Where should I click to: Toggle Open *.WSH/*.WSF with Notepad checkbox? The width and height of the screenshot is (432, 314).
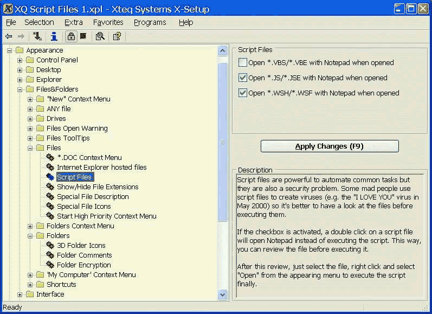[x=243, y=93]
